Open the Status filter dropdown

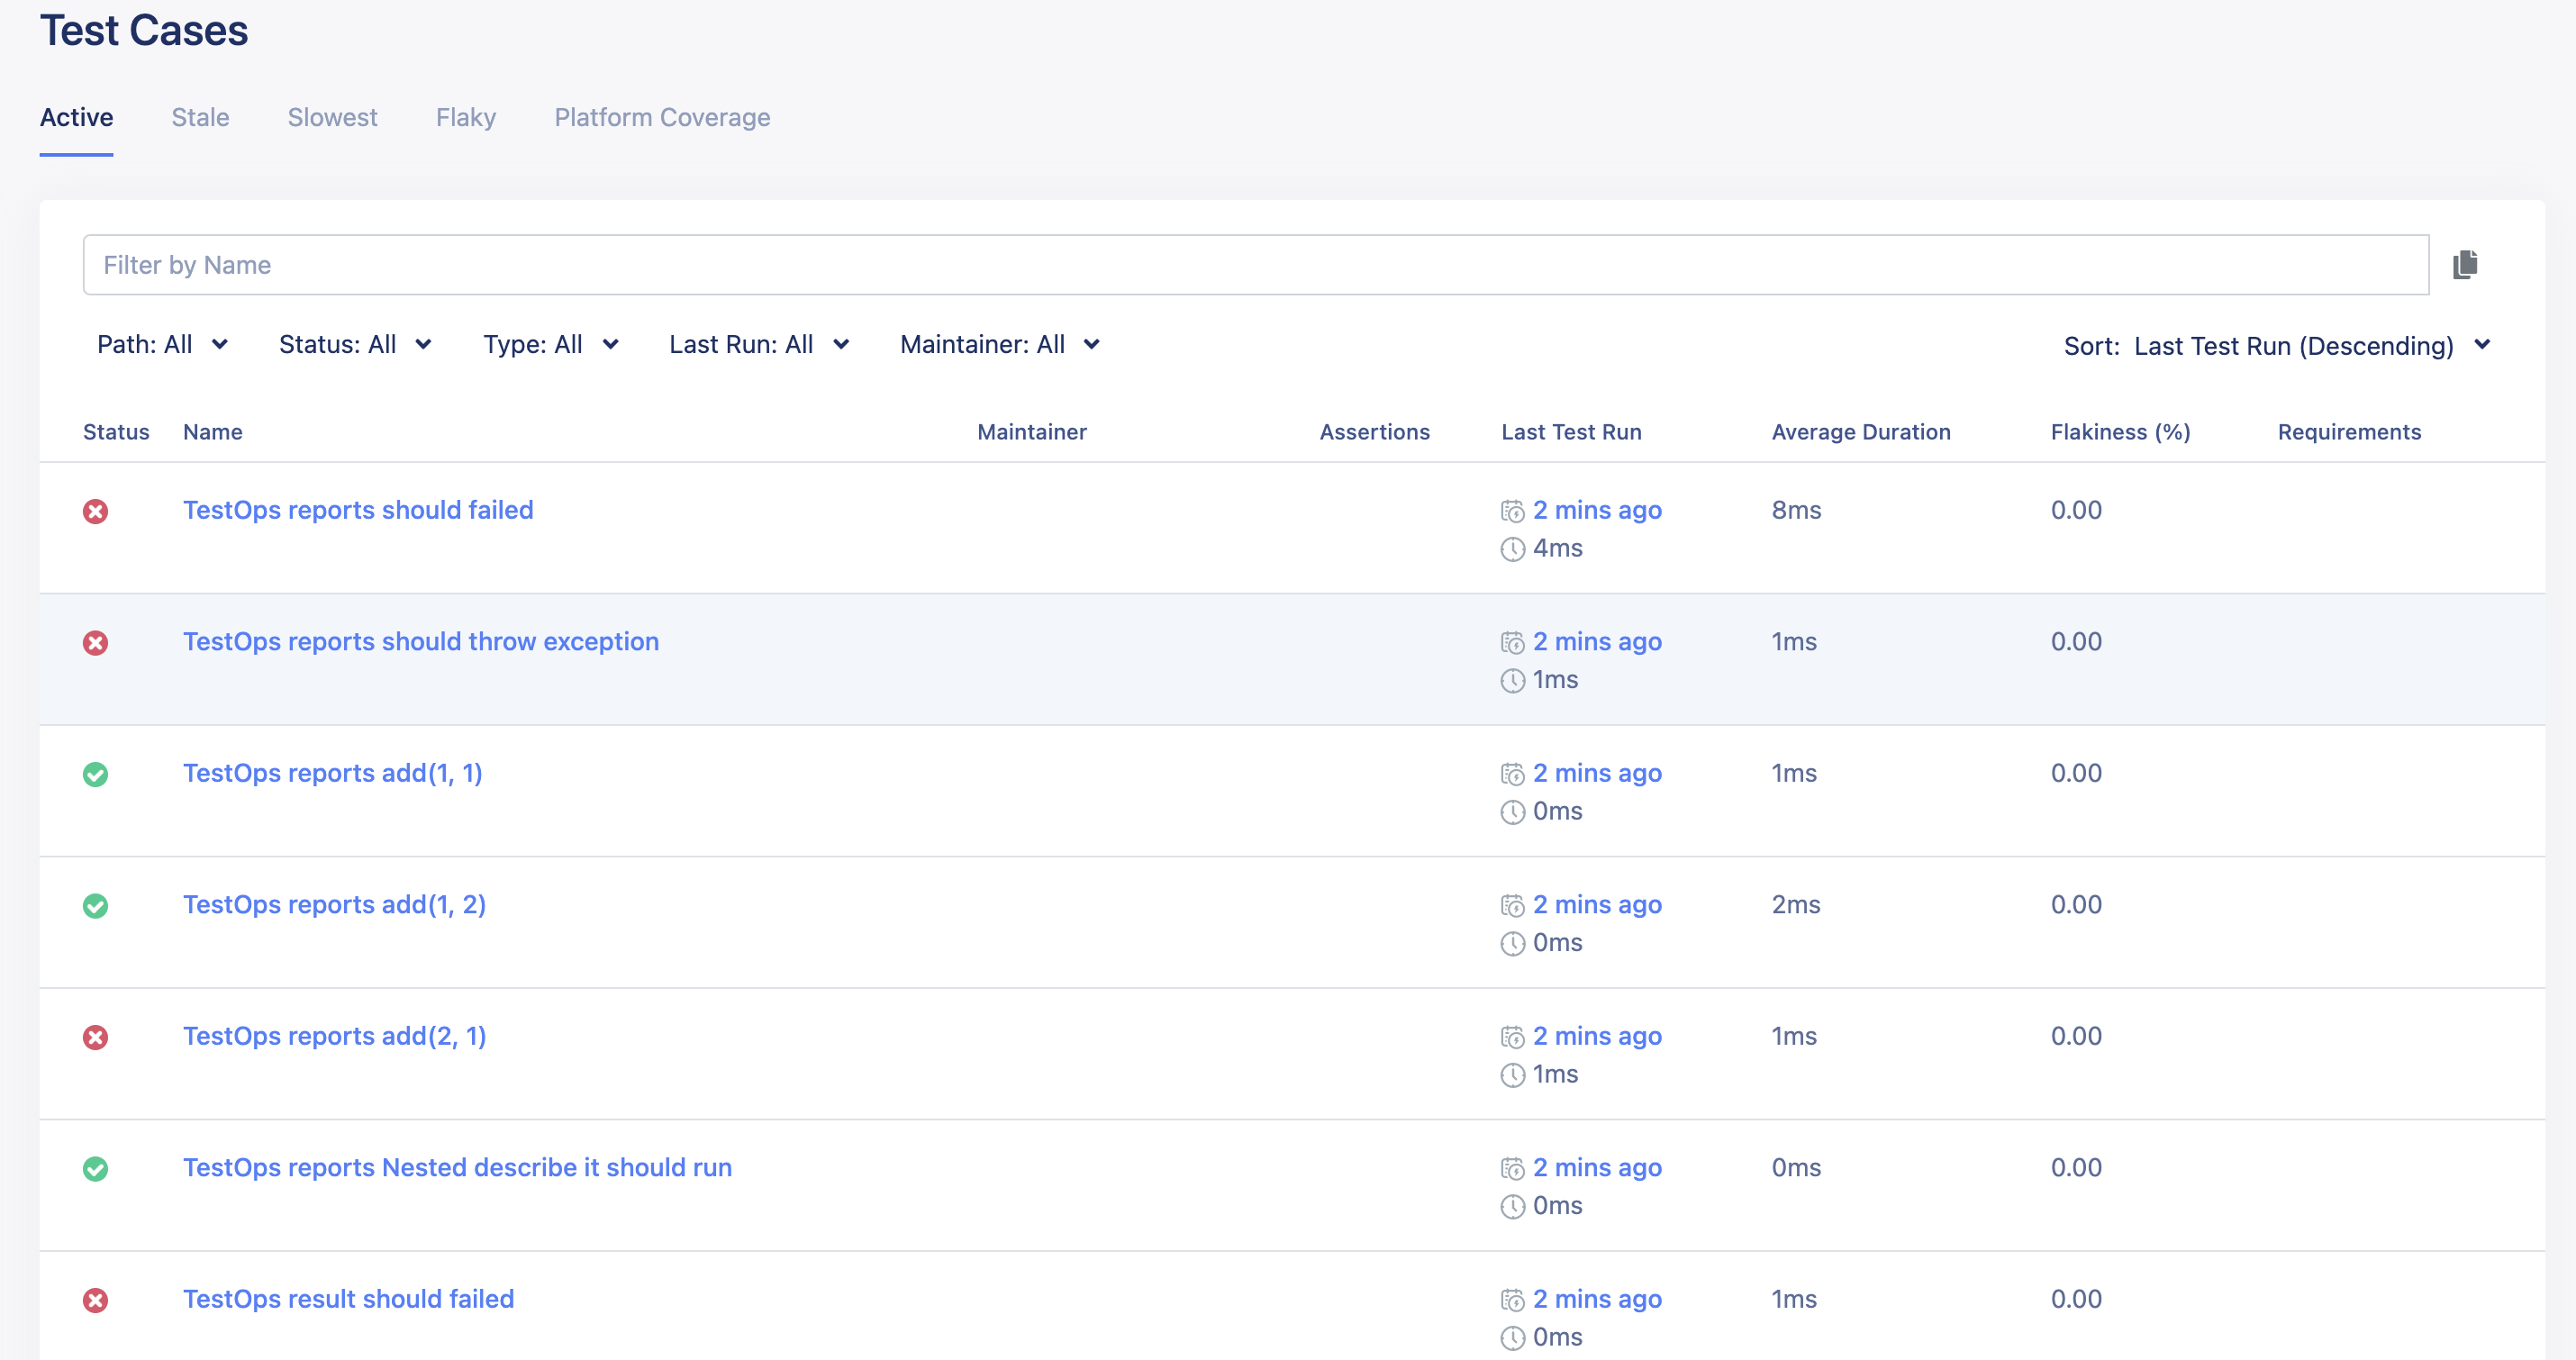click(x=355, y=344)
